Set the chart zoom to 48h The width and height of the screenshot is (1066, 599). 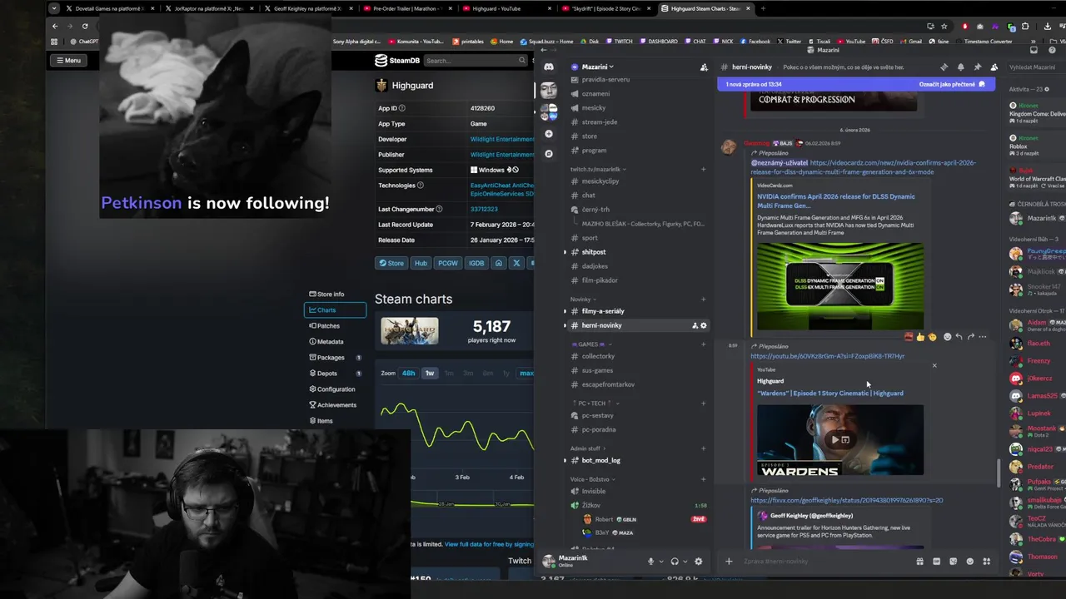tap(408, 374)
